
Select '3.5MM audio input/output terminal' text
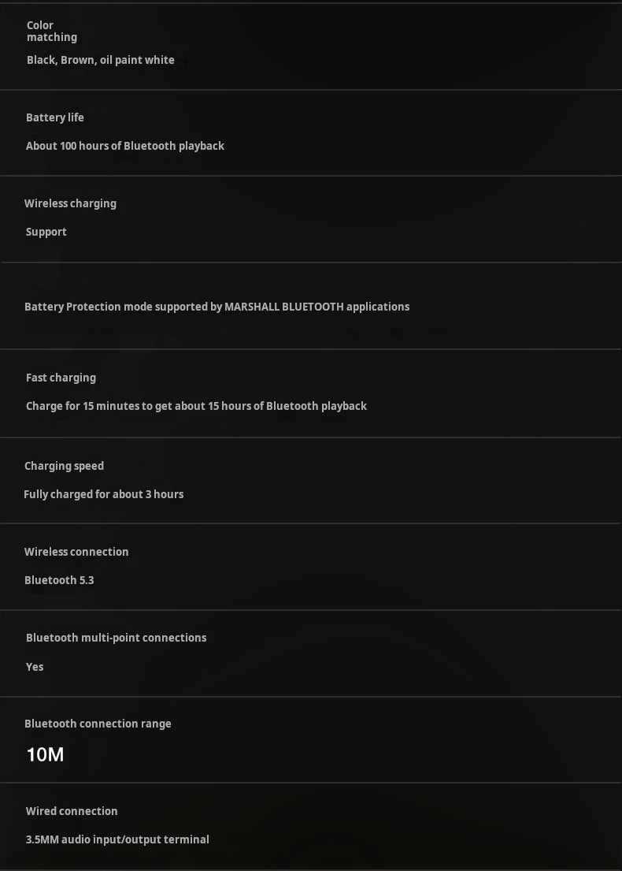(117, 839)
